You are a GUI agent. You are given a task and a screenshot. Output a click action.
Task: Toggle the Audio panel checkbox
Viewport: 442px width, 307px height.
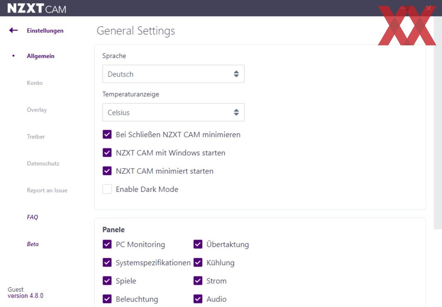click(198, 299)
